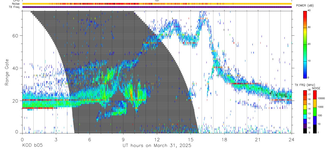328x151 pixels.
Task: Click the 'UT hours on March 31, 2025' caption
Action: 157,146
